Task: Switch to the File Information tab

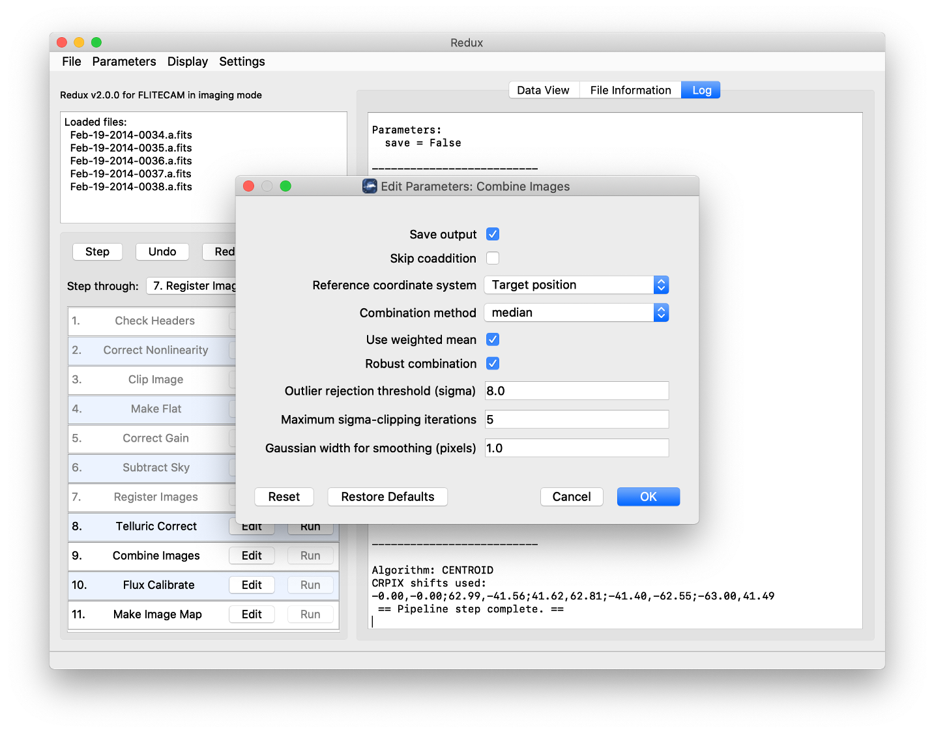Action: tap(630, 90)
